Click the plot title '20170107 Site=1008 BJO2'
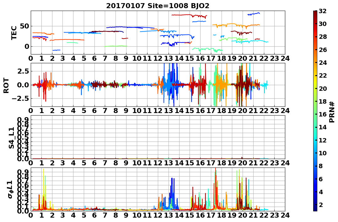The width and height of the screenshot is (338, 222). click(x=158, y=6)
